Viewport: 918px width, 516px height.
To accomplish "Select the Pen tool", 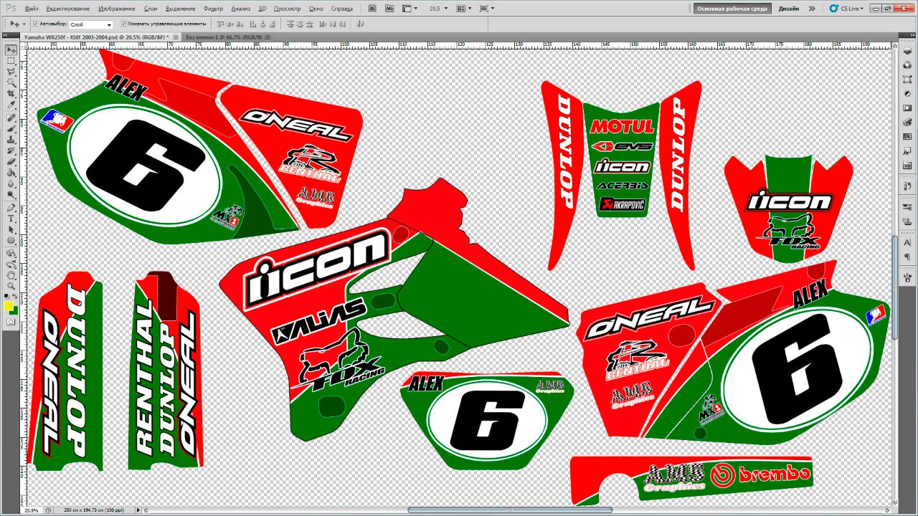I will (x=11, y=208).
